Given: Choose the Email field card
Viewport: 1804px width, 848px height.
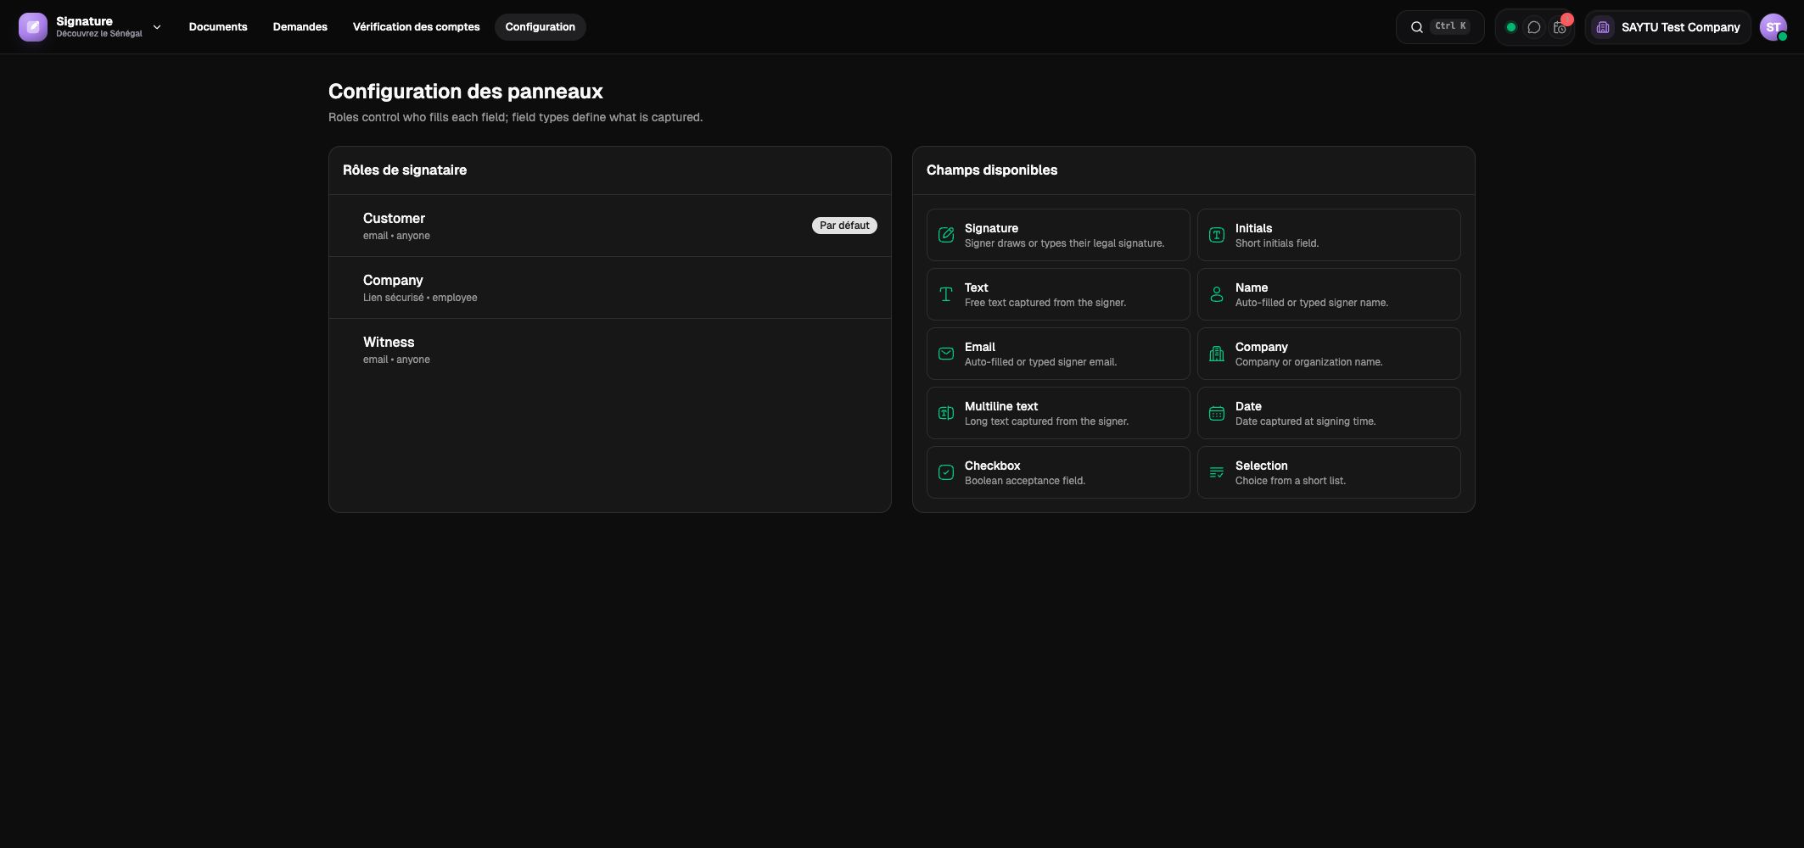Looking at the screenshot, I should tap(1058, 354).
